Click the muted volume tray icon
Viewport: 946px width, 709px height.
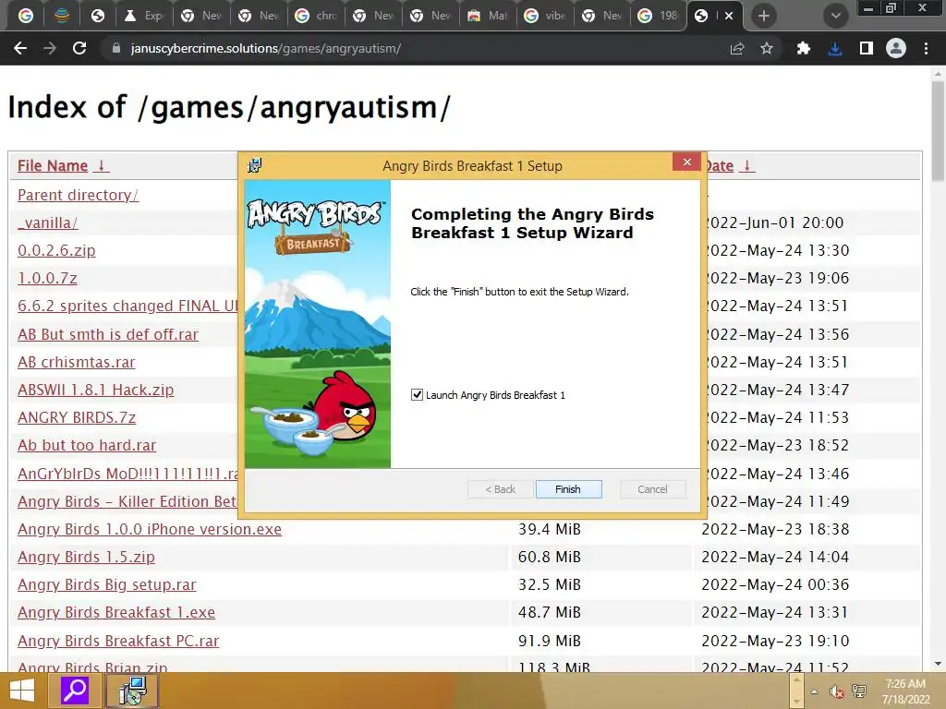[836, 691]
